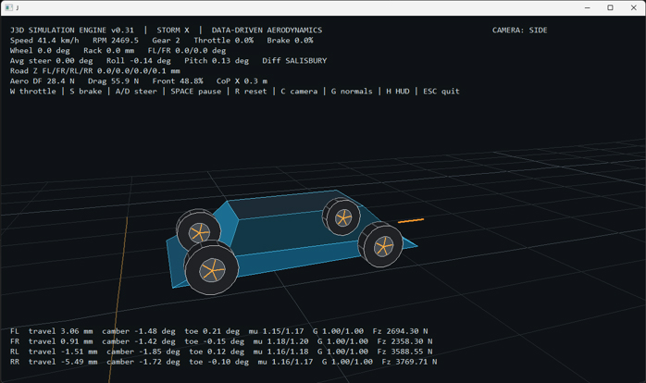The width and height of the screenshot is (646, 383).
Task: Click the 'RPM 2469.5' readout
Action: pos(116,41)
